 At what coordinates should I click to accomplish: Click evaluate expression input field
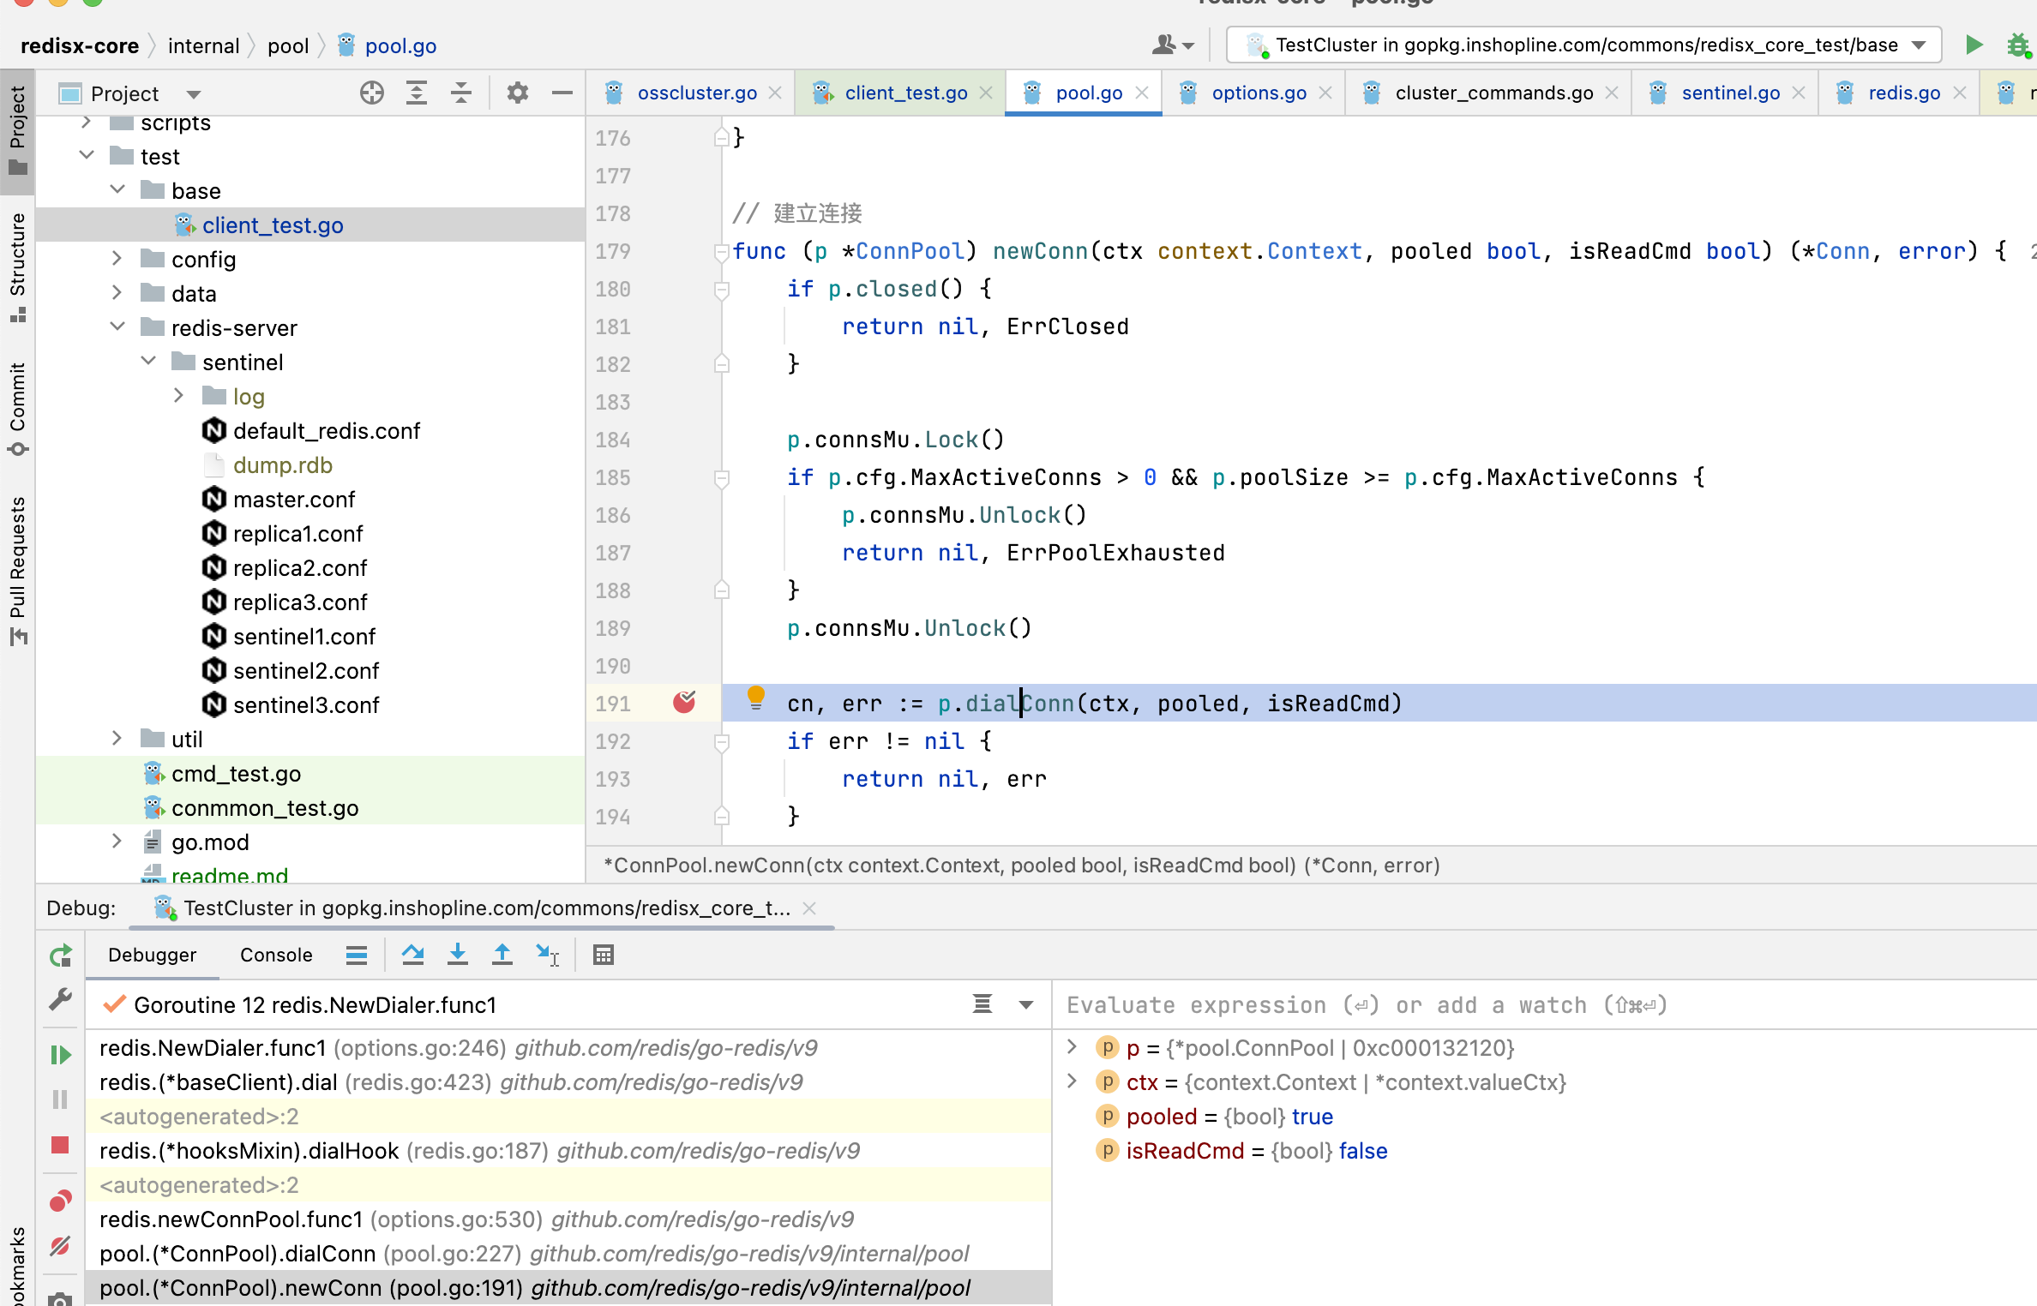(x=1545, y=1004)
